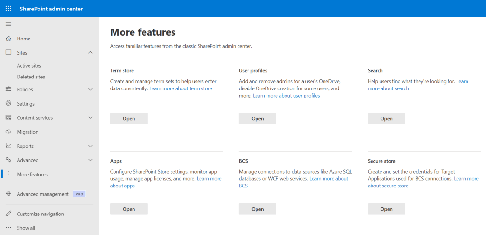Screen dimensions: 486x235
Task: Click the Settings gear icon
Action: pyautogui.click(x=8, y=104)
